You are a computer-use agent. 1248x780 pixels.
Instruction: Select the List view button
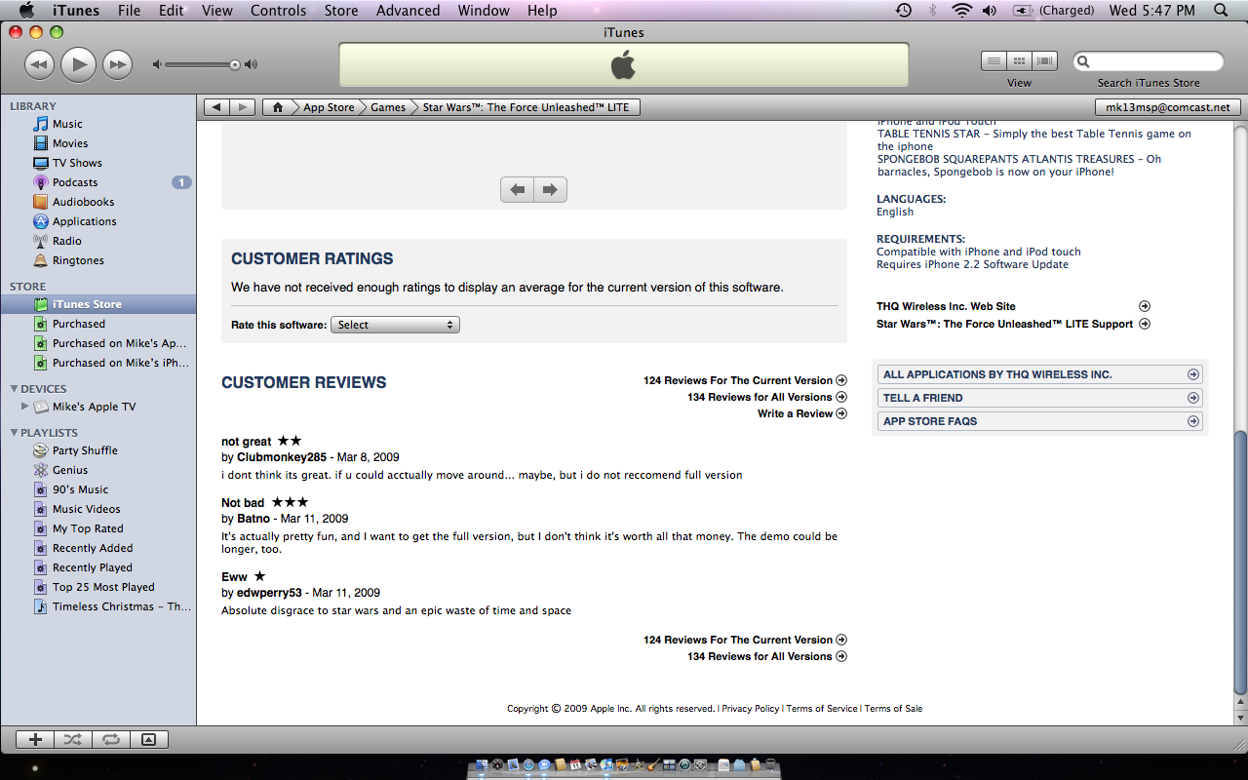coord(994,60)
